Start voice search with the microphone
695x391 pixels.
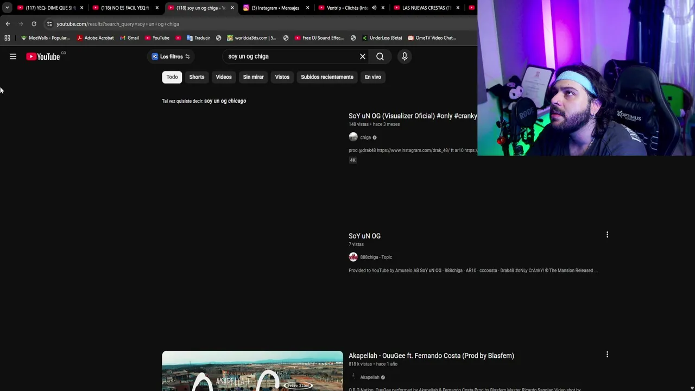tap(405, 56)
